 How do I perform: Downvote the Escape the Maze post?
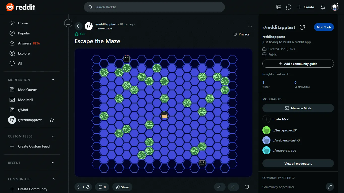[88, 187]
